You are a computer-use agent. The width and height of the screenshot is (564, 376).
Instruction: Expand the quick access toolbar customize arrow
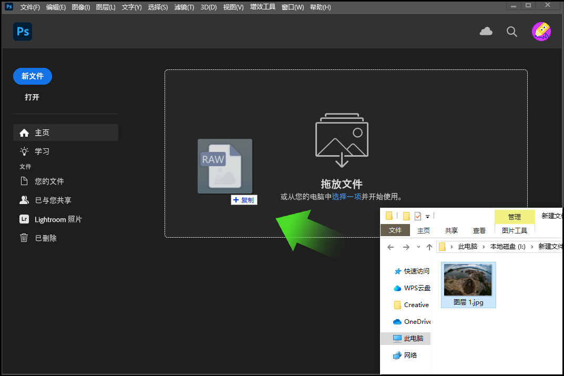tap(428, 216)
